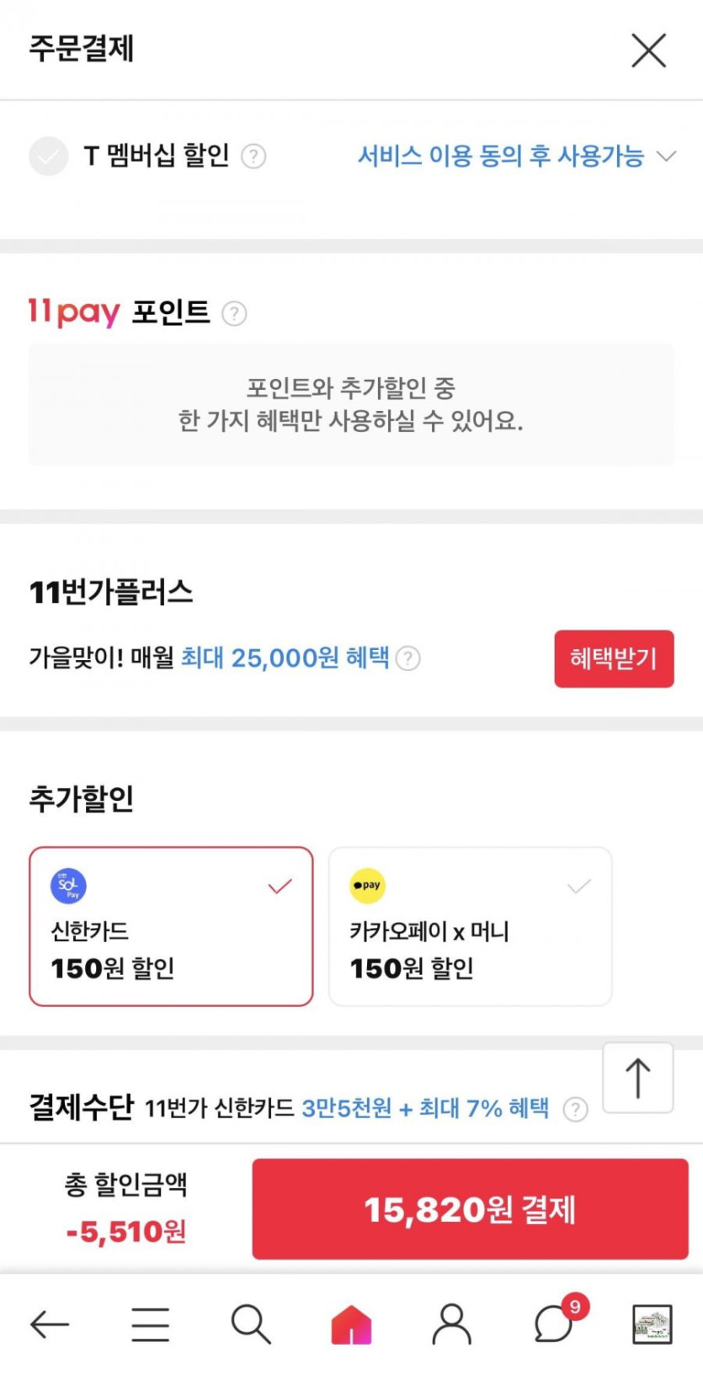The width and height of the screenshot is (703, 1396).
Task: Expand 서비스 이용 동의 후 사용가능 dropdown
Action: [516, 157]
